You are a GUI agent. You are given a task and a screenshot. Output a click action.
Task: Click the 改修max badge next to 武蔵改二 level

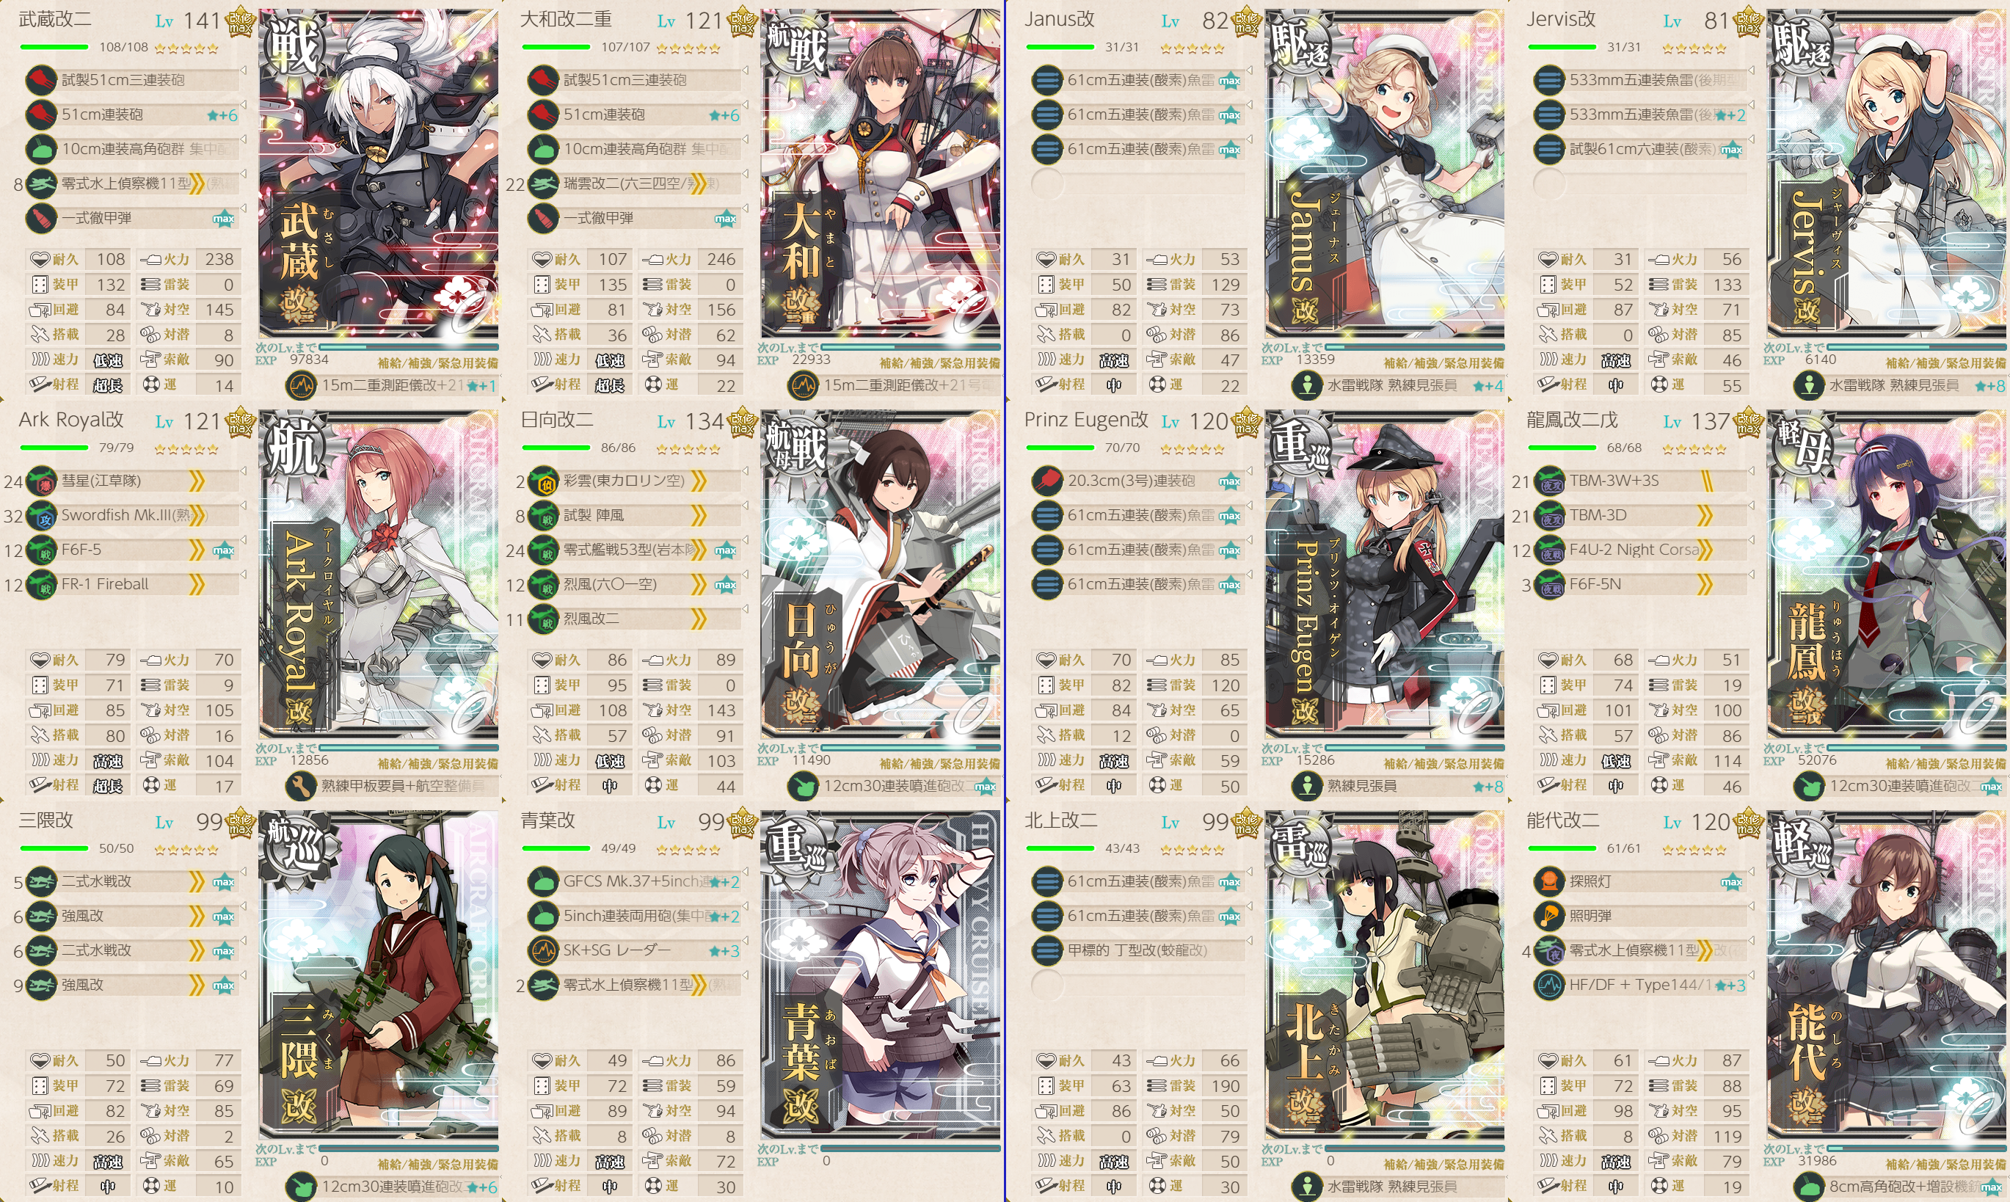click(241, 22)
